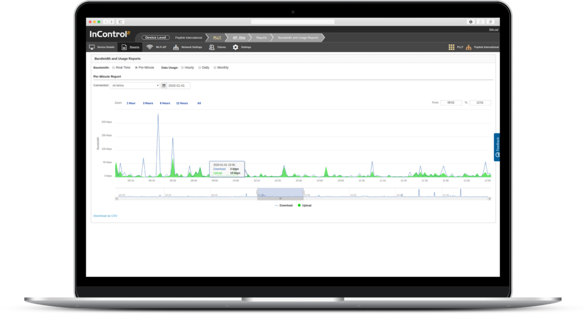Select Real-Time bandwidth radio button
The image size is (586, 314).
click(x=113, y=67)
